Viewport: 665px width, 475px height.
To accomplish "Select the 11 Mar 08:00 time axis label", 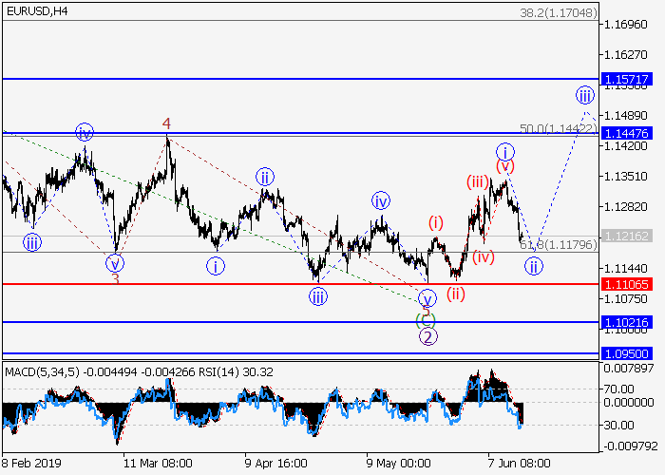I will click(158, 464).
